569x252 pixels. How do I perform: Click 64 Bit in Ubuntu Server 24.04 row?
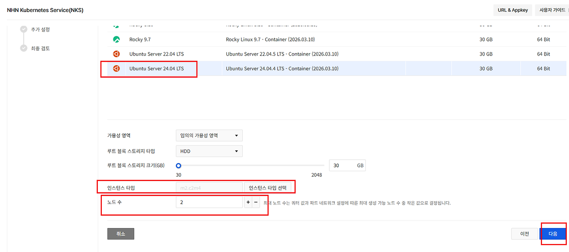tap(543, 69)
